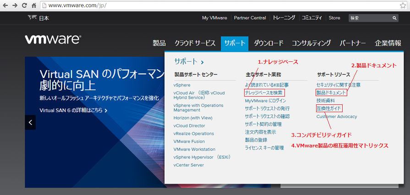Open Virtual SAN 6 の詳細はこちら link

point(73,110)
